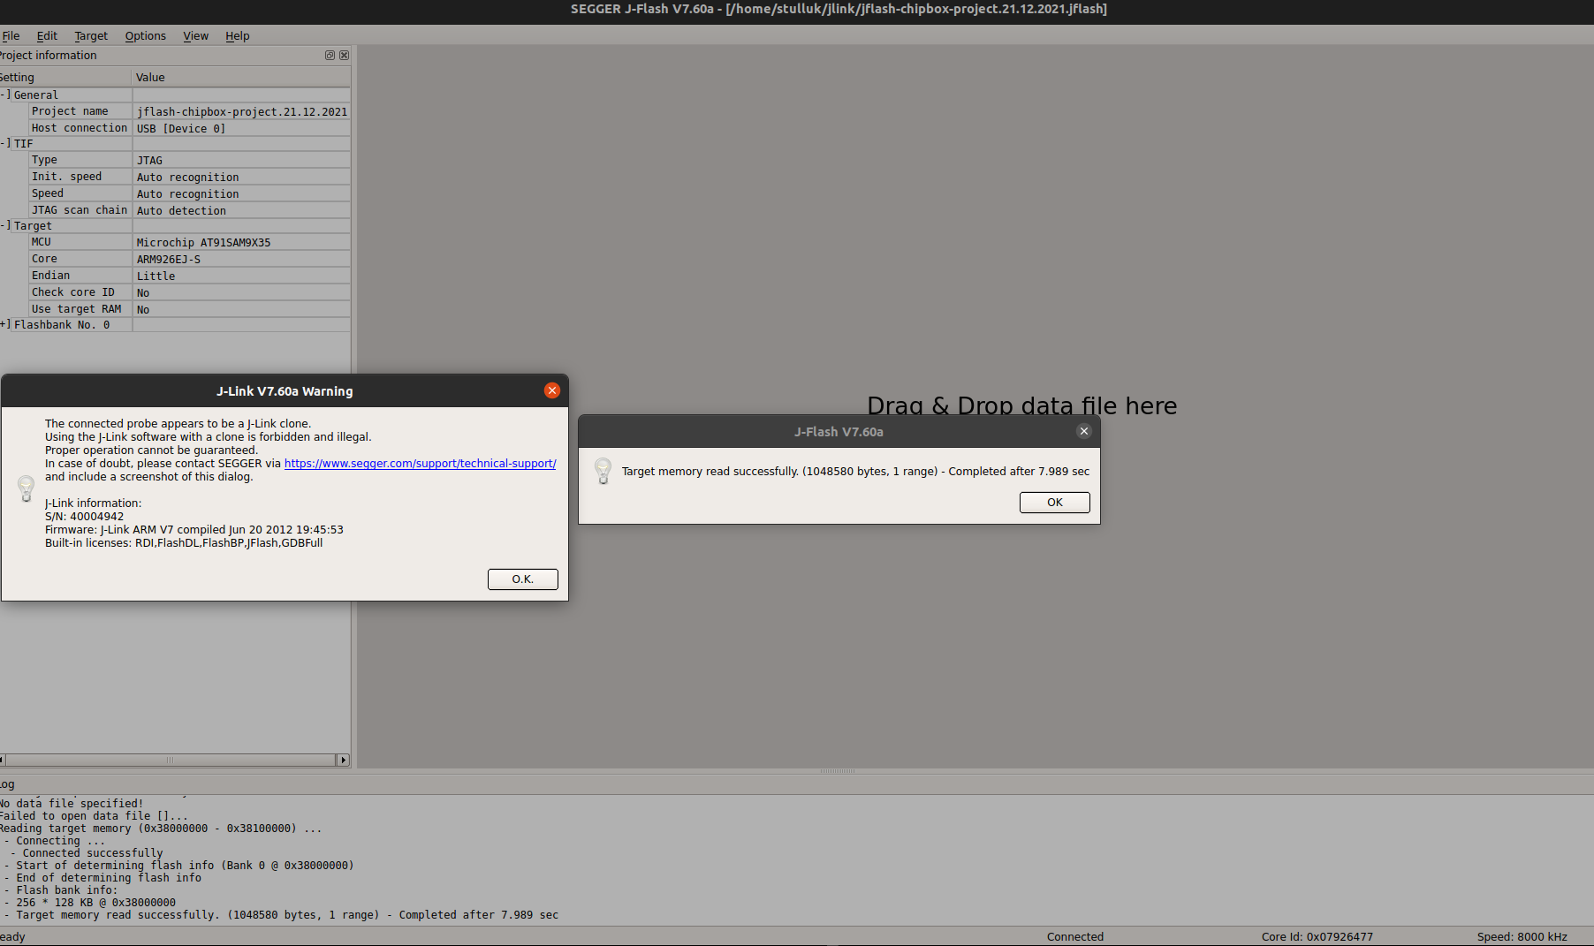The image size is (1594, 946).
Task: Close the J-Flash V7.60a message dialog
Action: 1084,431
